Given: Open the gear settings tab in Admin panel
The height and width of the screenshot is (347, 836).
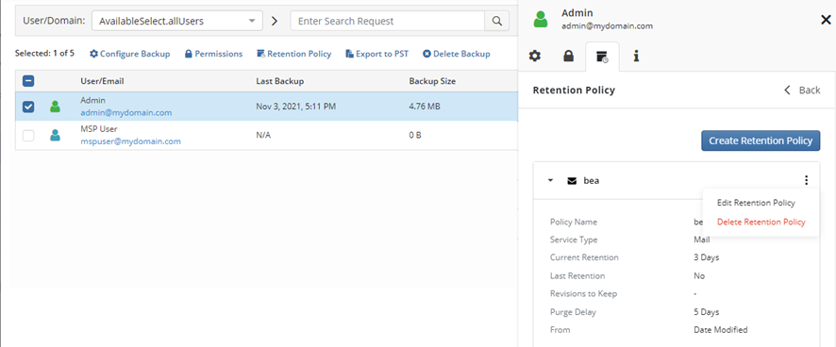Looking at the screenshot, I should 535,56.
